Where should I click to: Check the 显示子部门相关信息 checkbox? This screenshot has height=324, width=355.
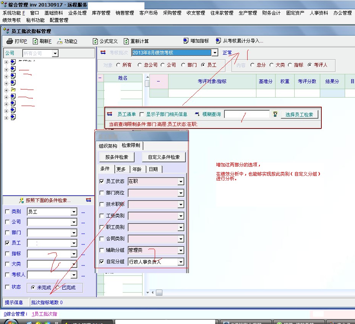142,114
